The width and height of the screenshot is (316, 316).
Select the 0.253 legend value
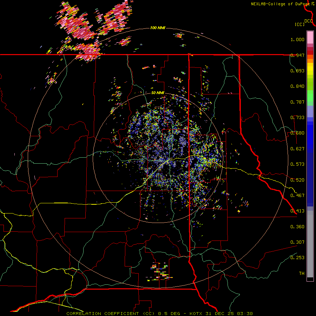pos(297,258)
